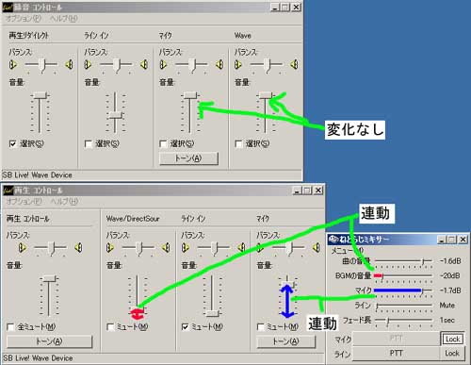The image size is (471, 365).
Task: Click トーン button under 再生 コントロール column
Action: coord(49,341)
